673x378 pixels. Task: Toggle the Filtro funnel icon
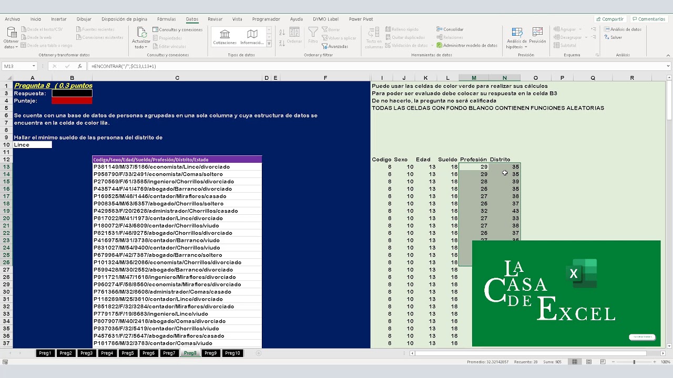(313, 36)
